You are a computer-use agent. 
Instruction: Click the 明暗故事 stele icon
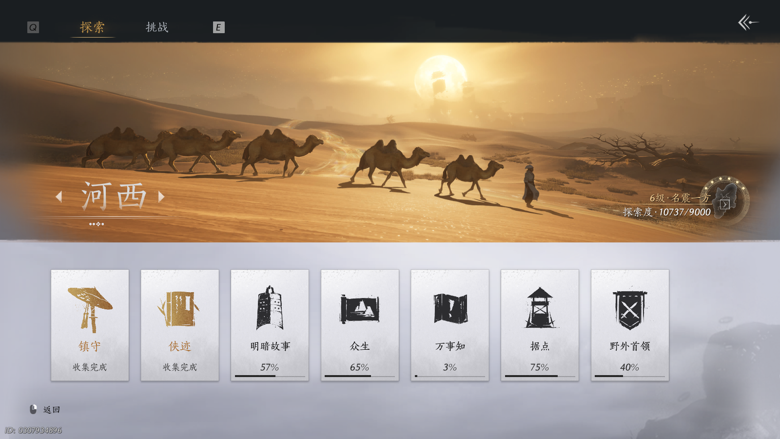[270, 307]
